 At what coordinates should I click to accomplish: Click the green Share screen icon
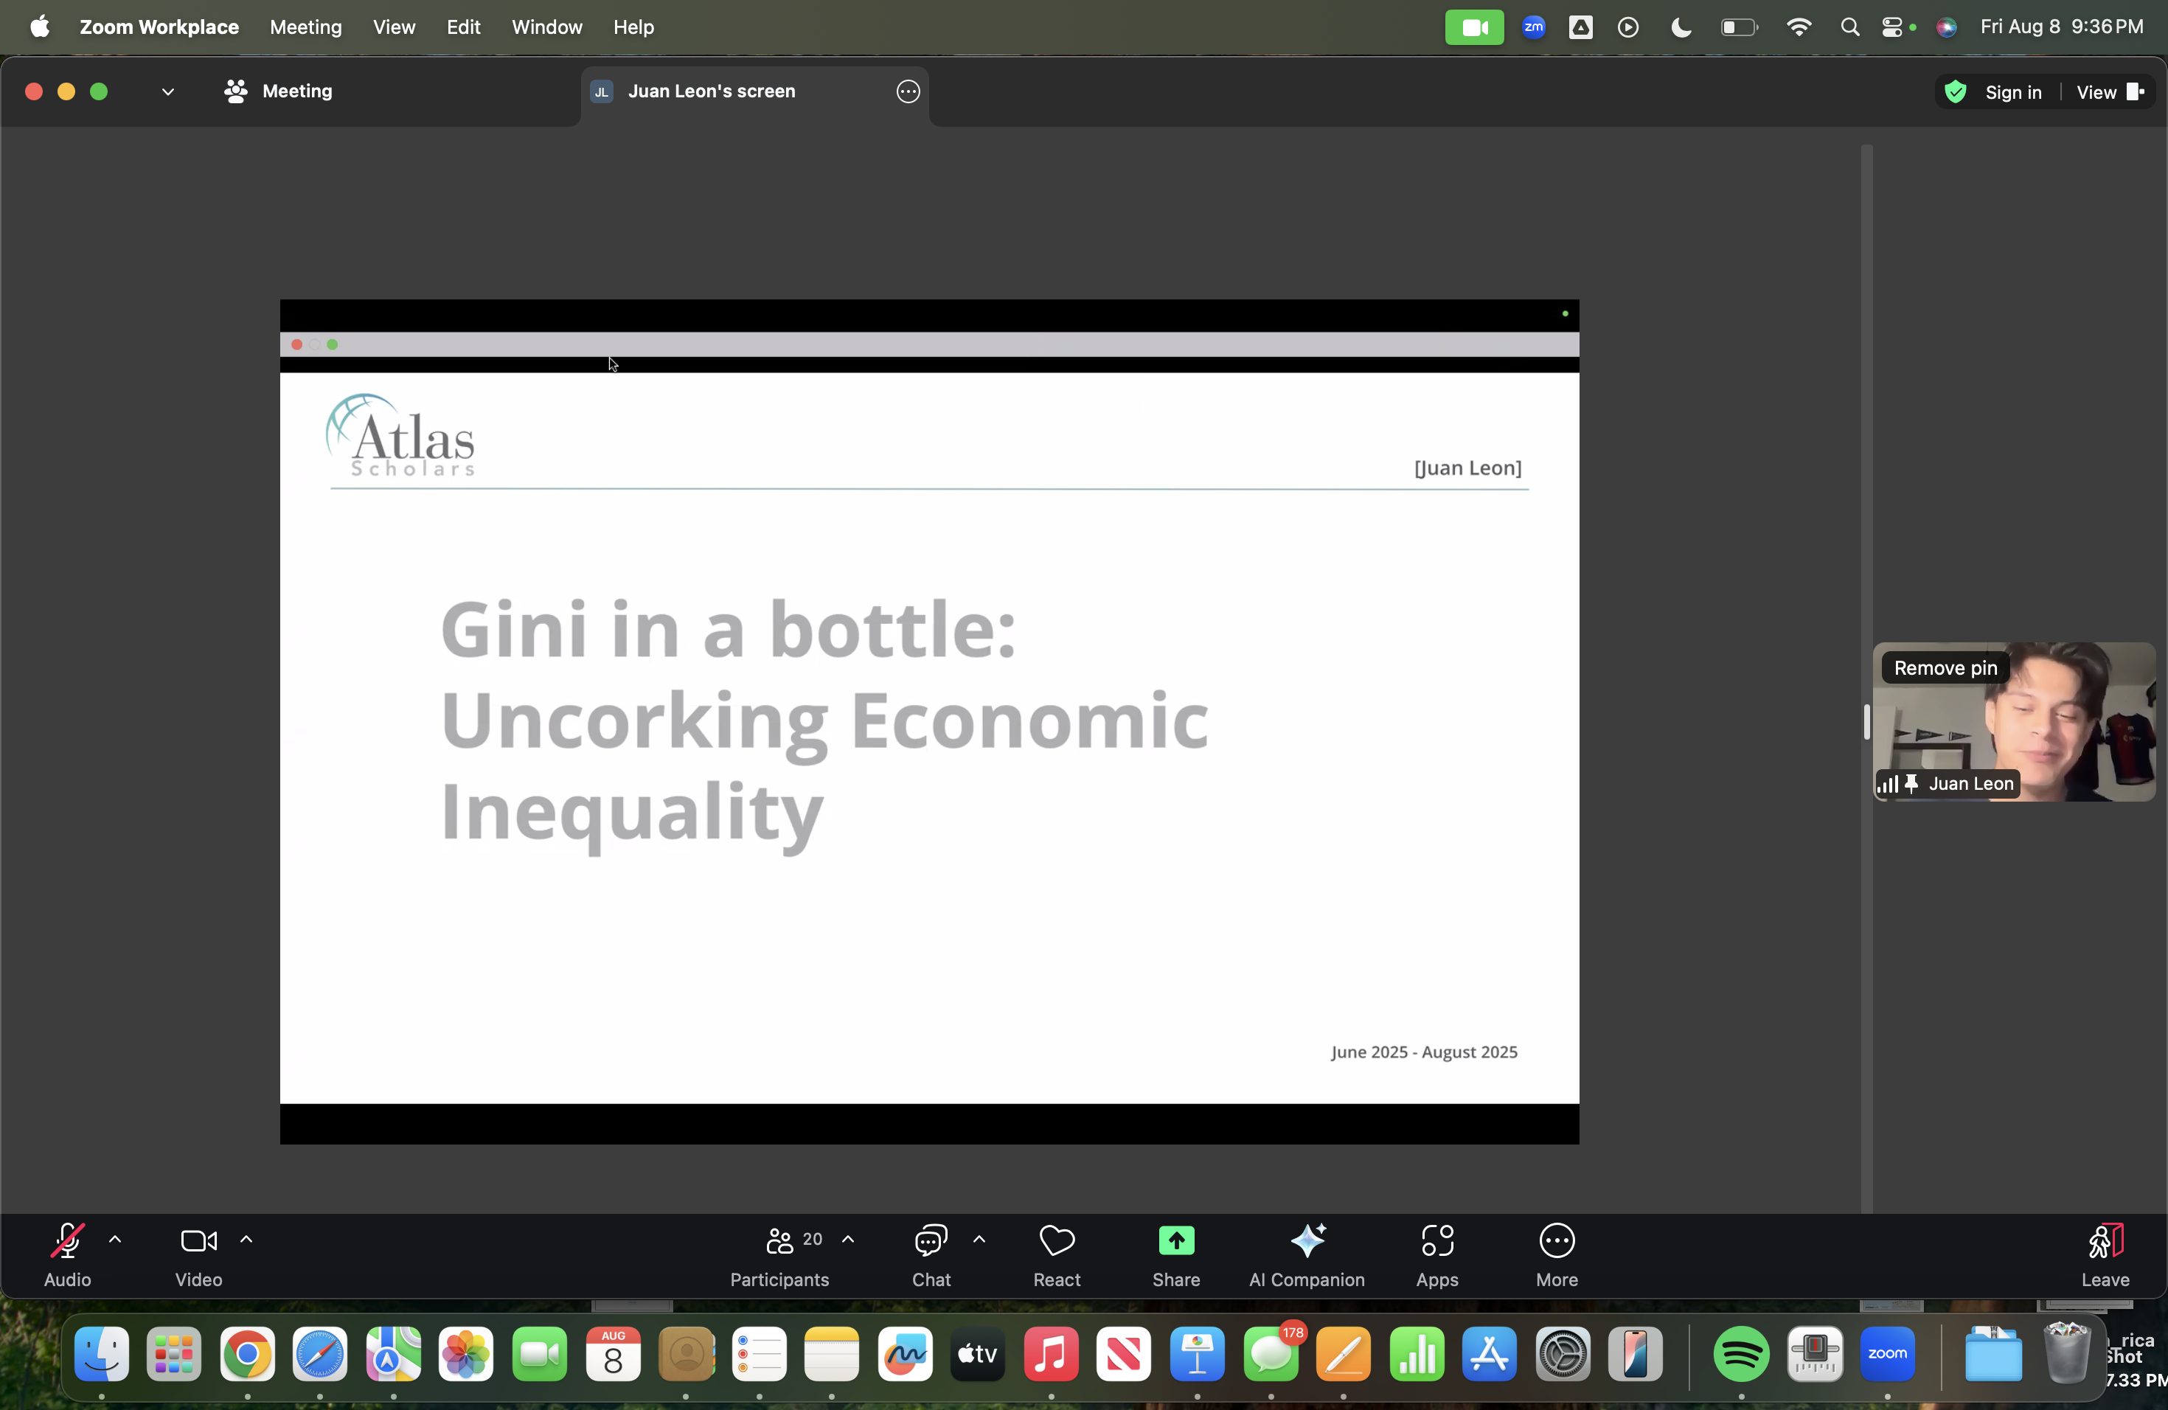tap(1175, 1240)
